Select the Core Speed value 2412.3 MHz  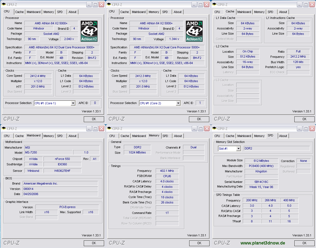point(143,76)
